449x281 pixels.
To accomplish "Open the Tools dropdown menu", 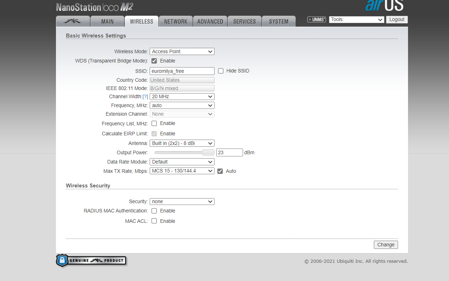I will 357,20.
